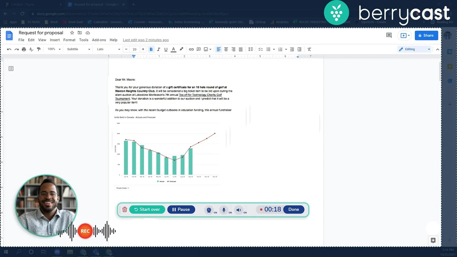Open the Edit menu

31,40
